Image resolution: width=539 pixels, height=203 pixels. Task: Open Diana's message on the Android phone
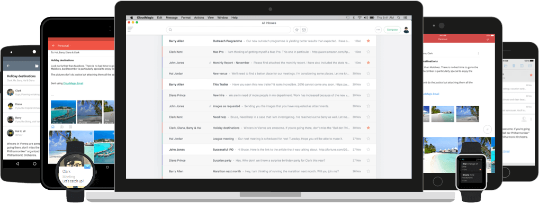coord(22,106)
